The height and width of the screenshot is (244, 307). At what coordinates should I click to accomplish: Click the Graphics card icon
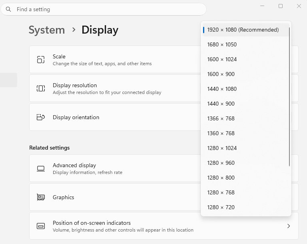click(41, 197)
